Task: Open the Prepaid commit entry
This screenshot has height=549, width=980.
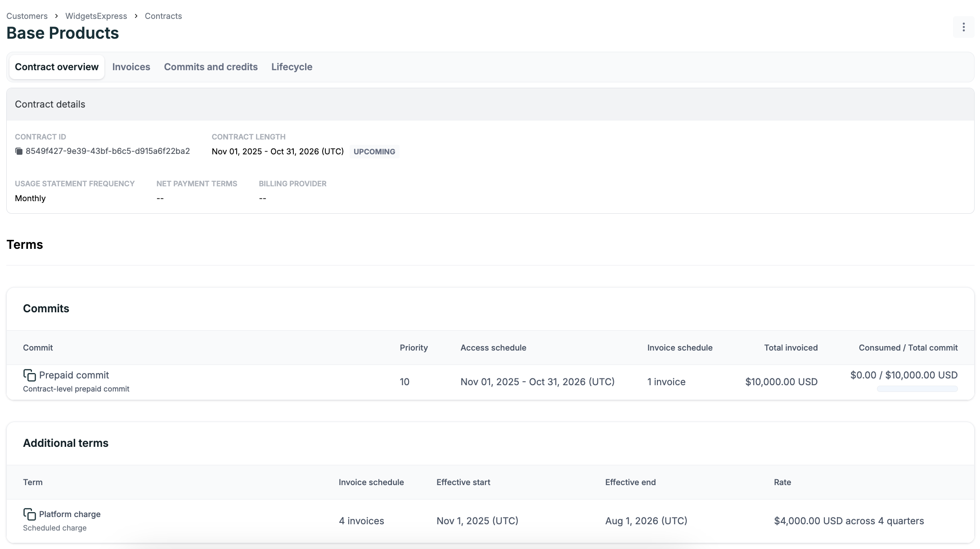Action: tap(74, 375)
